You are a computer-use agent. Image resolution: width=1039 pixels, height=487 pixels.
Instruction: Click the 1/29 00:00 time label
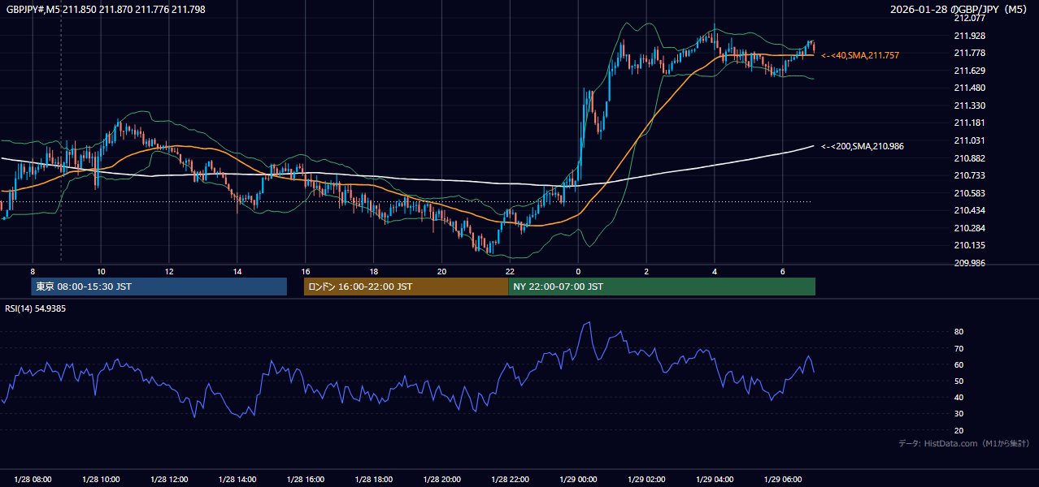click(579, 479)
